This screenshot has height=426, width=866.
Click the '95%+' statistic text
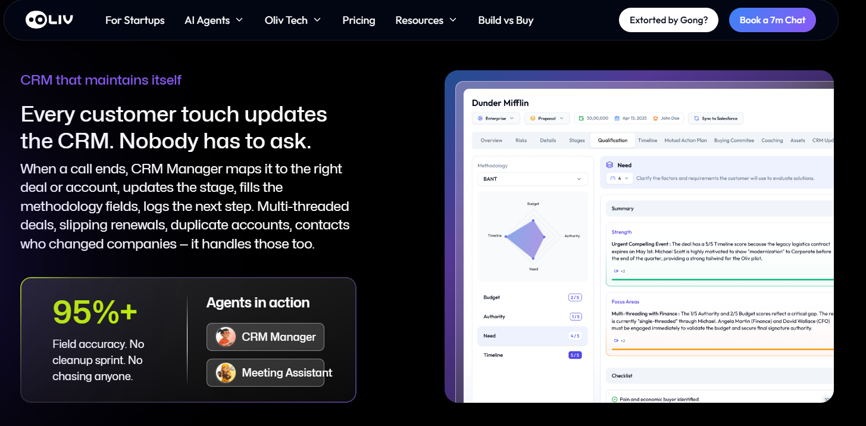click(95, 312)
